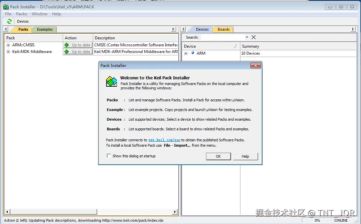Screen dimensions: 361x224
Task: Open the Search field dropdown arrow
Action: tap(247, 37)
